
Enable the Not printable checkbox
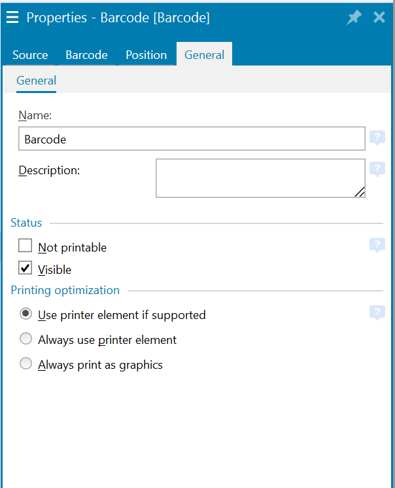tap(26, 246)
